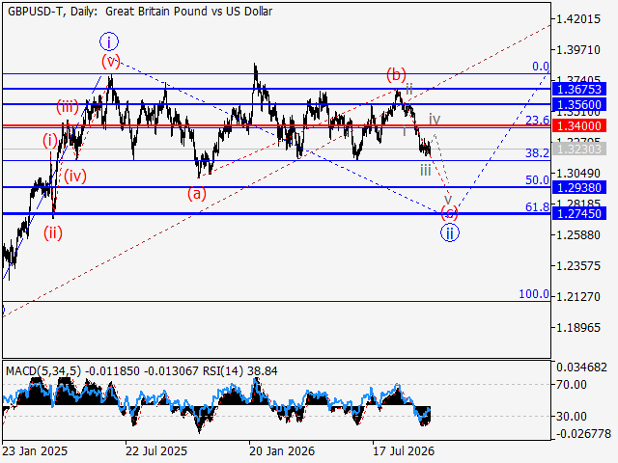Click the red (c) wave label
Screen dimensions: 618x463
point(449,212)
